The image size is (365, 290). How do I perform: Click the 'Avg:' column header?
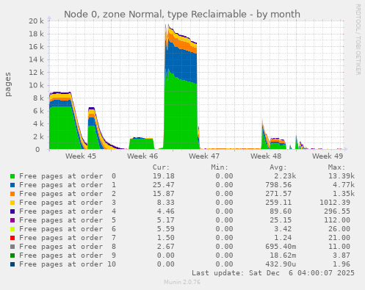tap(278, 167)
